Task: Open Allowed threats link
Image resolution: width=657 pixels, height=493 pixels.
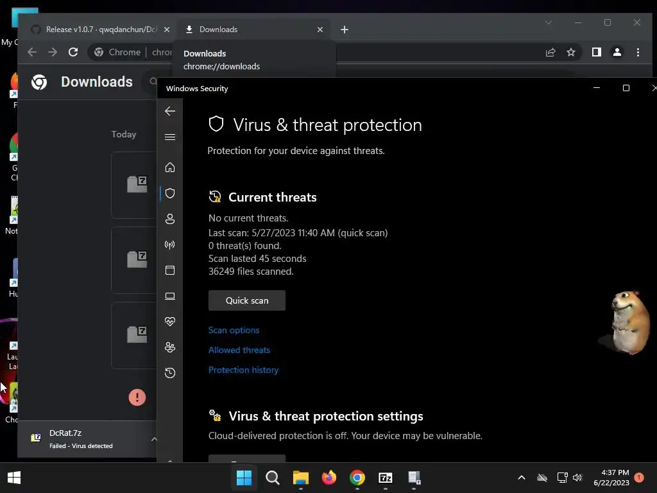Action: coord(239,350)
